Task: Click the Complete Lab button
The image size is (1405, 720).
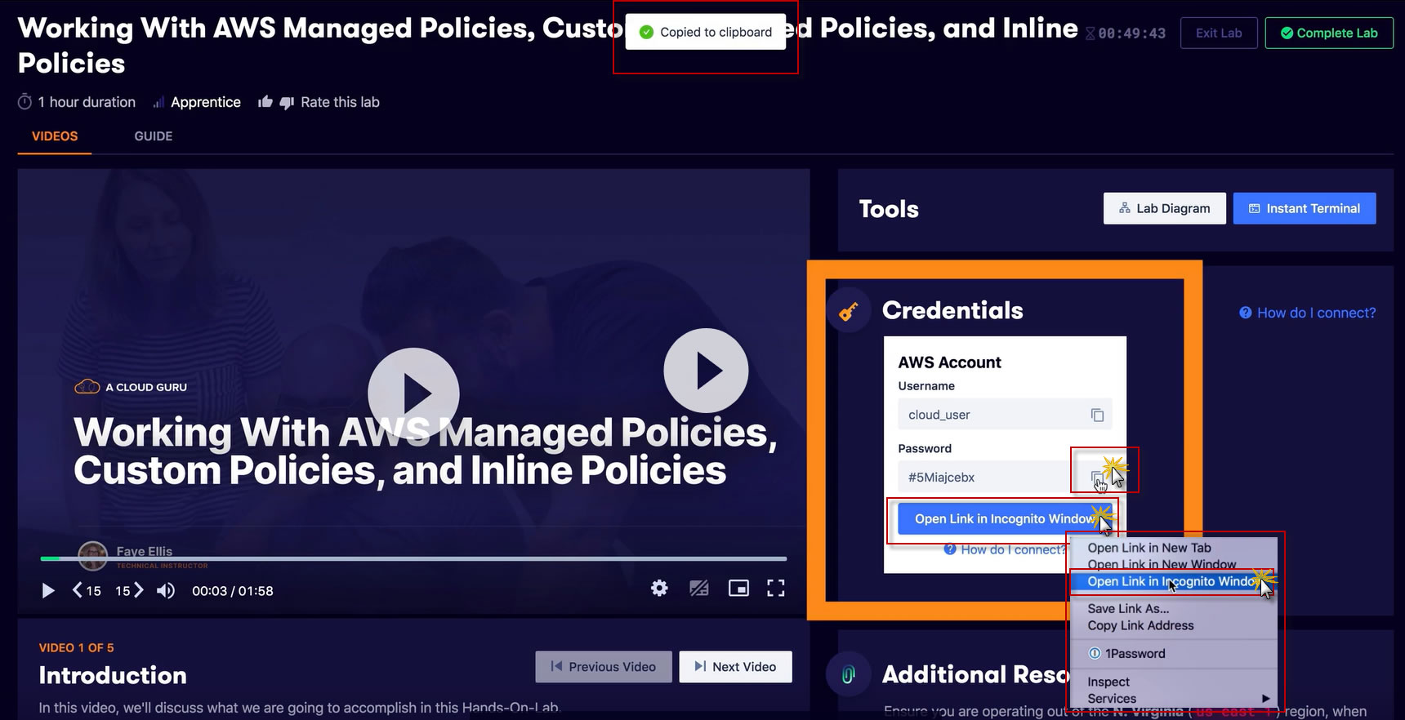Action: click(x=1329, y=33)
